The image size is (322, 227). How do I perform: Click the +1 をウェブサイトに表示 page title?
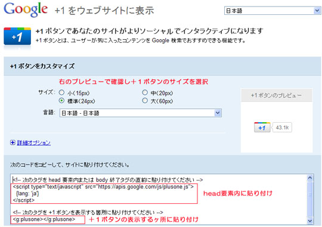click(x=104, y=11)
